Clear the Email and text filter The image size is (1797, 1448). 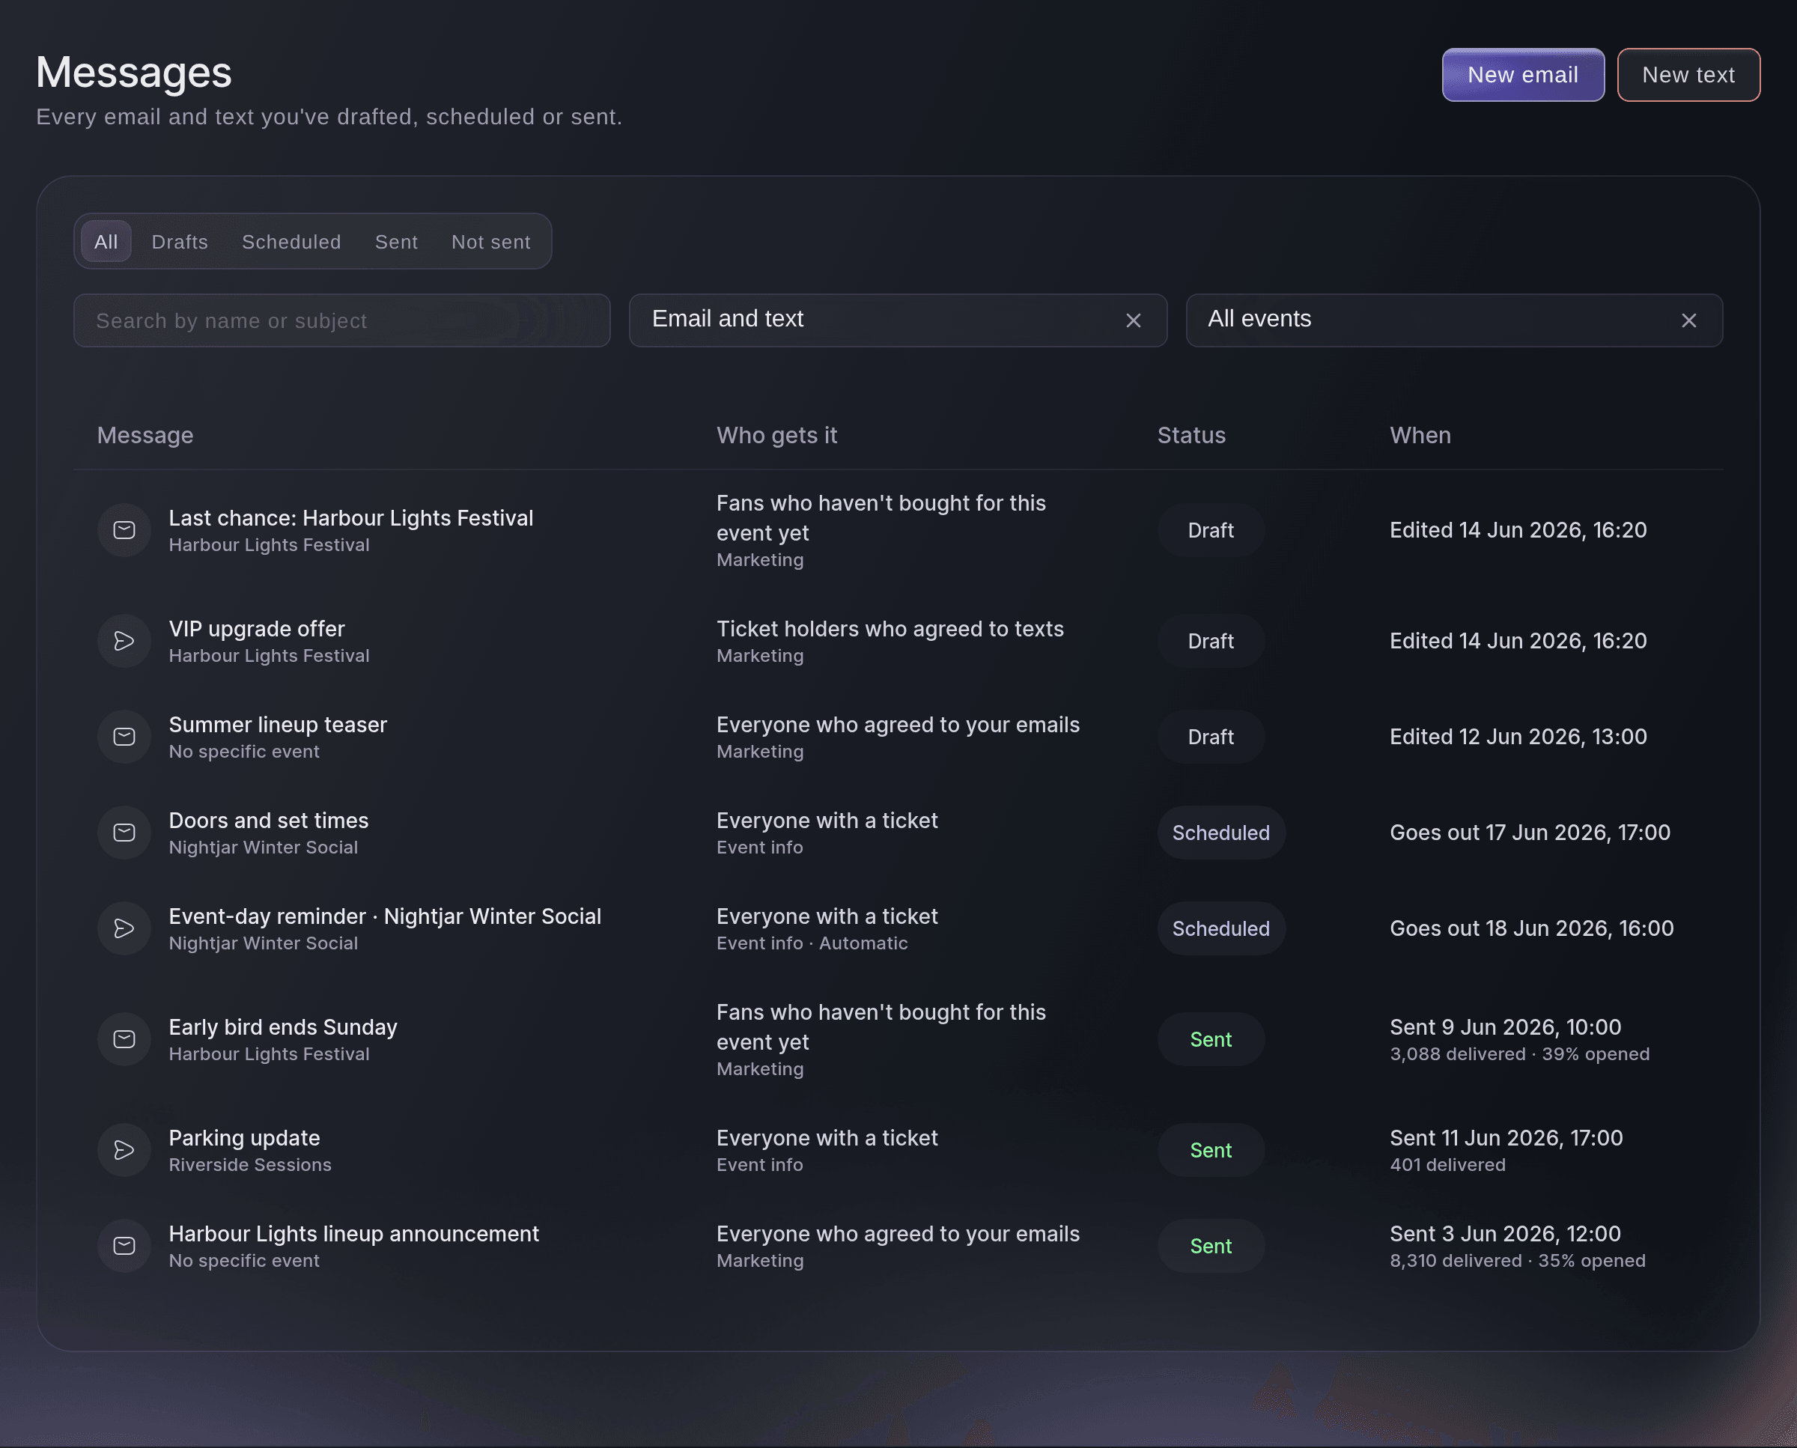(x=1133, y=321)
